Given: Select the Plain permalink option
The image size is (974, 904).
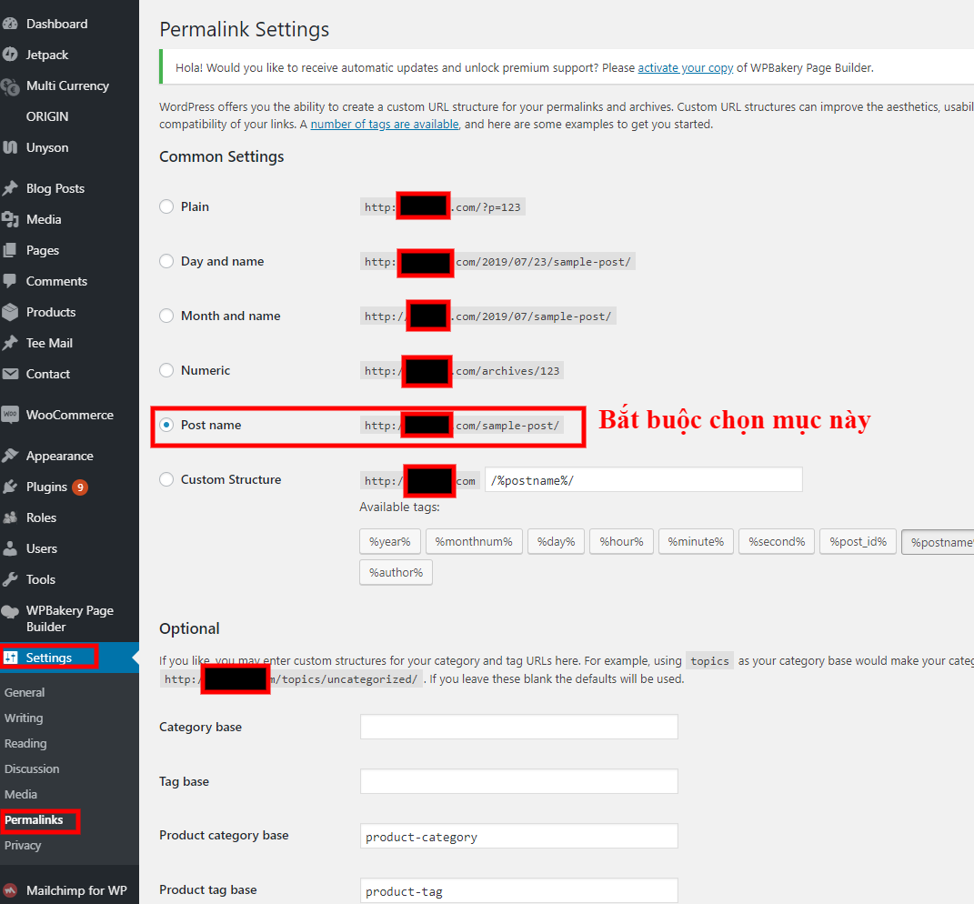Looking at the screenshot, I should (x=166, y=206).
